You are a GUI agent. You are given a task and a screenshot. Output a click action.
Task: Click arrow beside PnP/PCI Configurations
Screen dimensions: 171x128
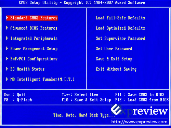point(7,59)
